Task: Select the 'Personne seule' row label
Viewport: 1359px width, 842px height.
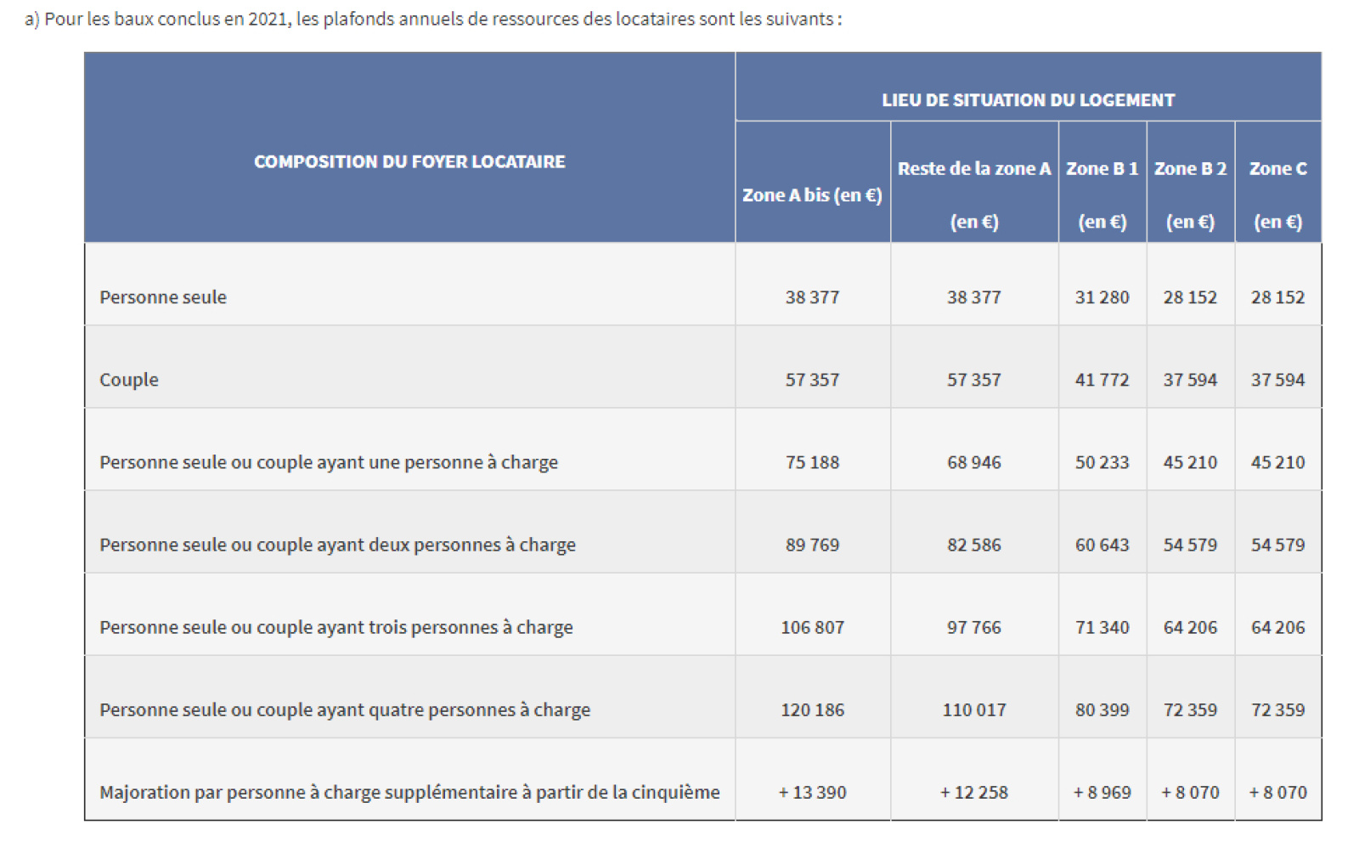Action: (x=163, y=297)
